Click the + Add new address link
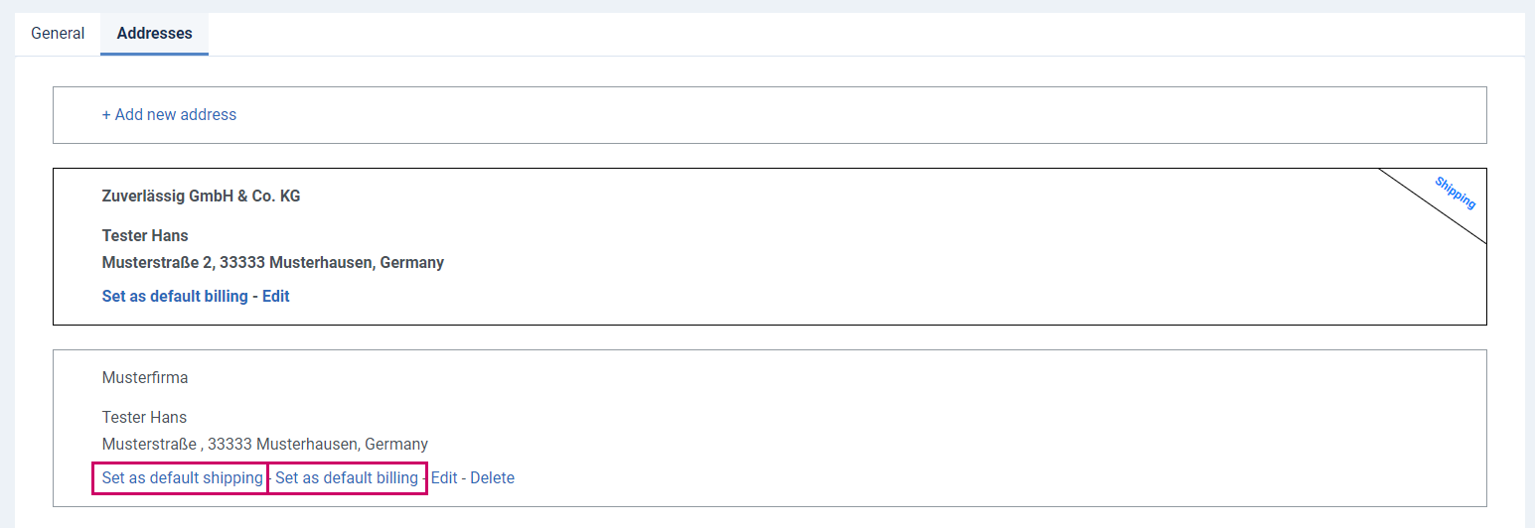 [x=169, y=115]
